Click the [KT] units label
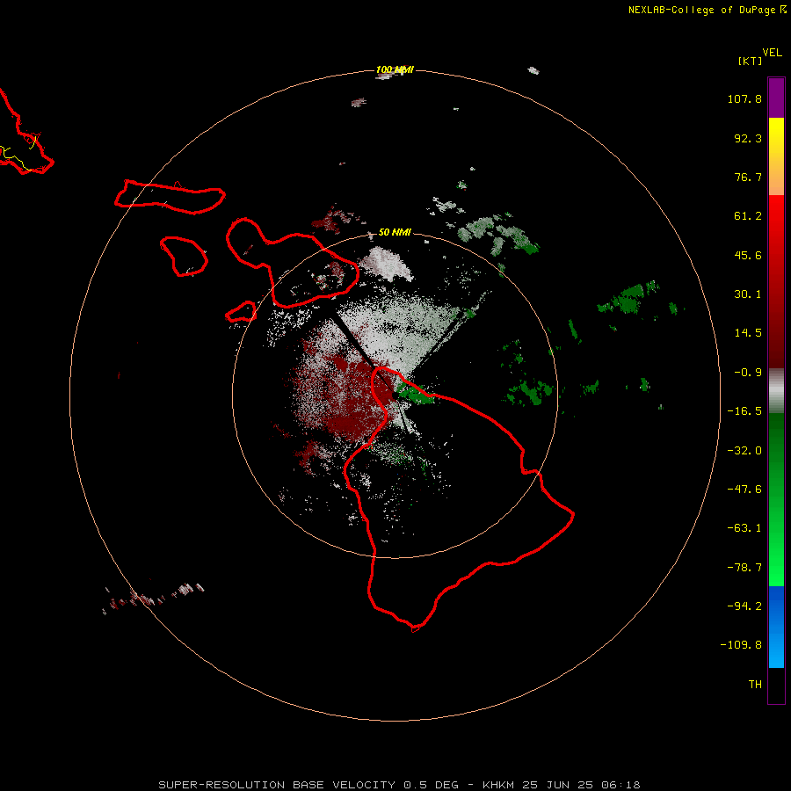 [x=751, y=61]
